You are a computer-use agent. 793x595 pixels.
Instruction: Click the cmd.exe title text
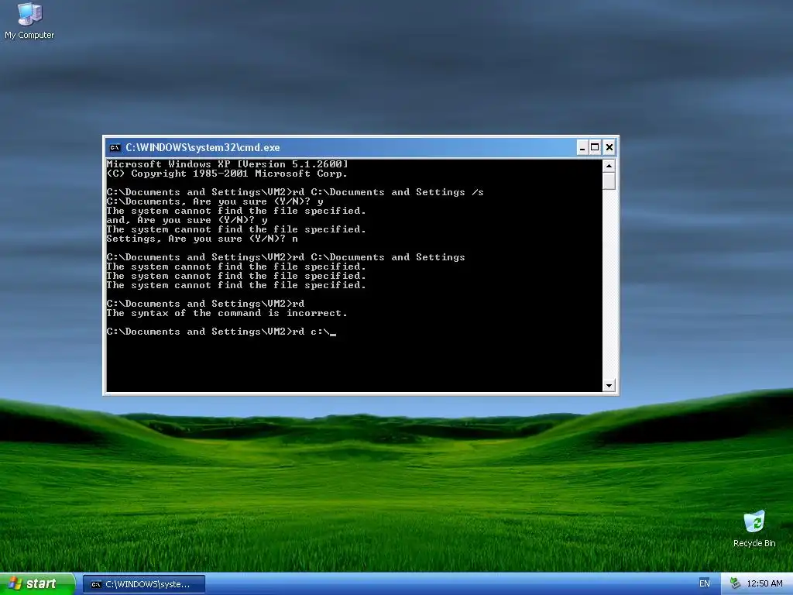(x=202, y=148)
